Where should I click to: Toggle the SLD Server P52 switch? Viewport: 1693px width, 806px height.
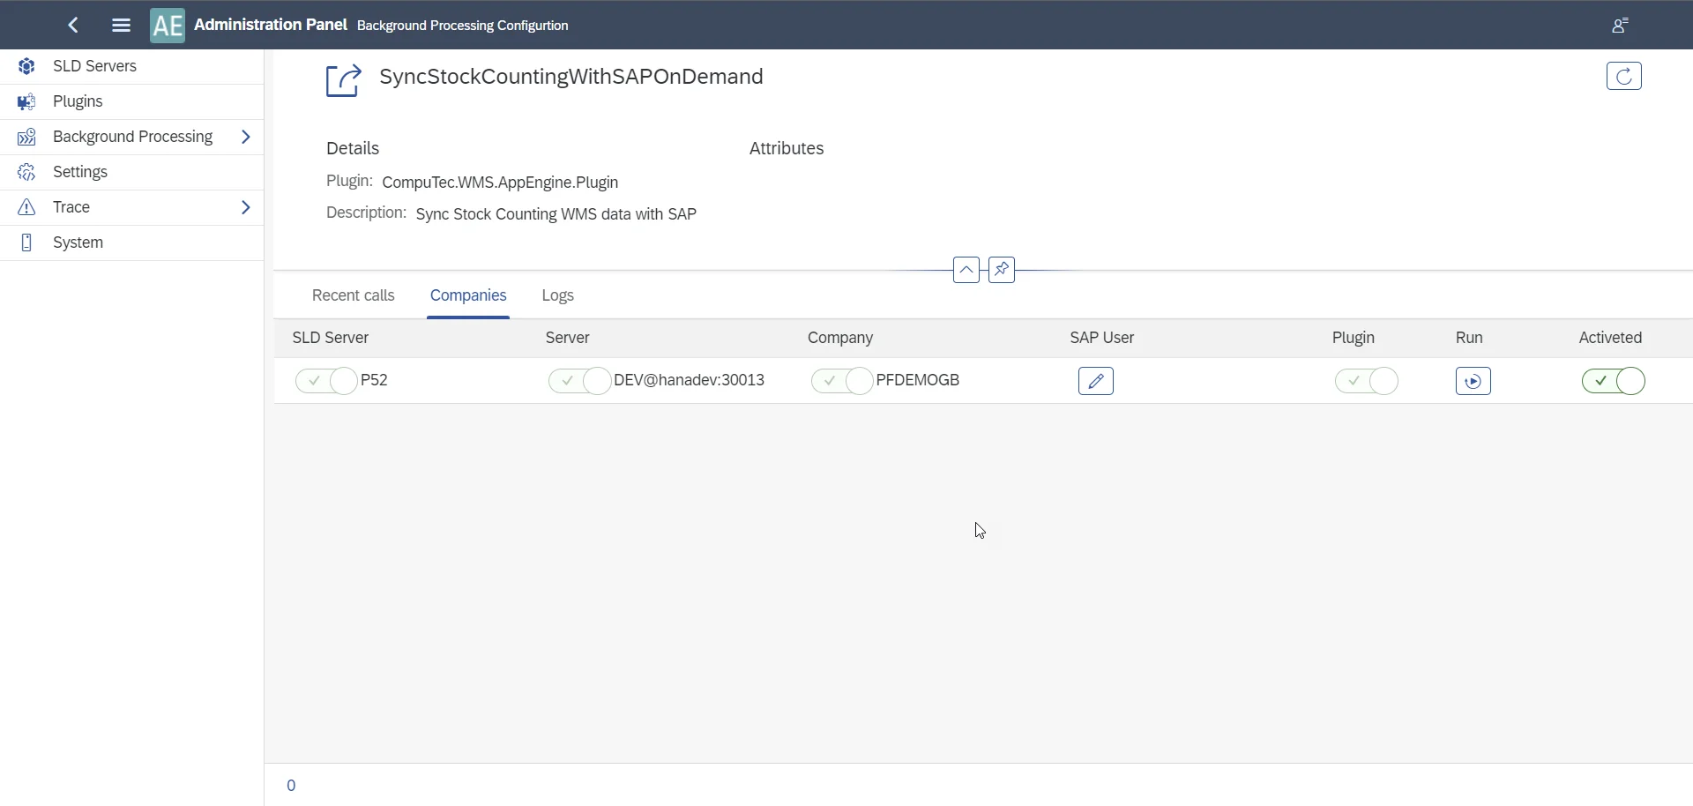(326, 382)
